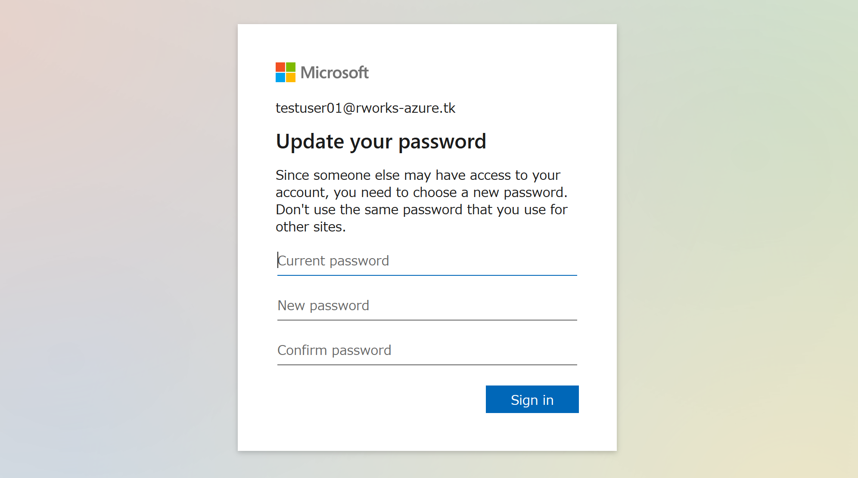This screenshot has width=858, height=478.
Task: Click blank white card area beside Sign in
Action: coord(379,399)
